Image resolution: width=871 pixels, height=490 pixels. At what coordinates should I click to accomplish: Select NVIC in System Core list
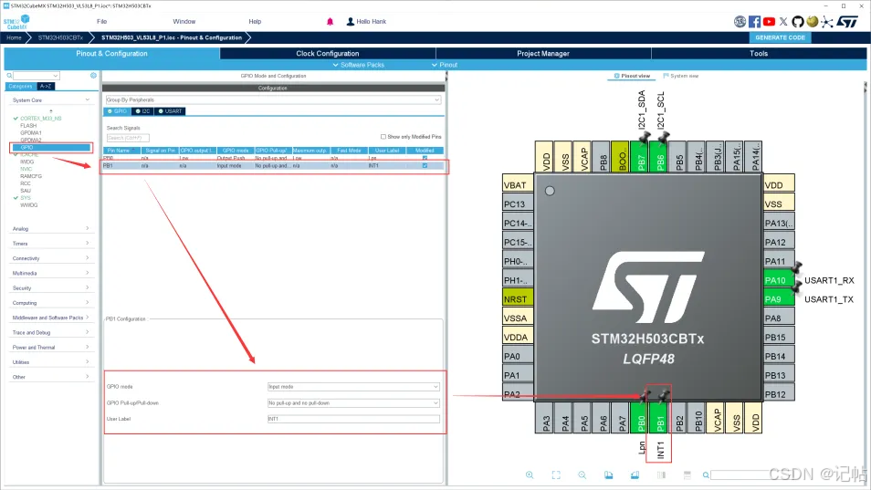point(27,169)
